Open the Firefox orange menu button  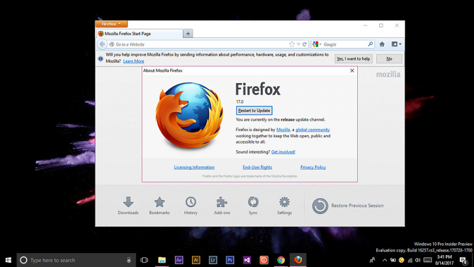click(x=111, y=24)
